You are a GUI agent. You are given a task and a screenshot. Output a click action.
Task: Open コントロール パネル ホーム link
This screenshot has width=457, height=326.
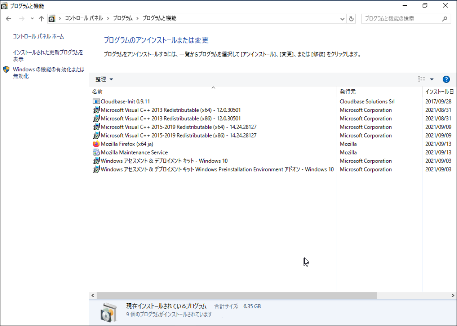[x=38, y=36]
